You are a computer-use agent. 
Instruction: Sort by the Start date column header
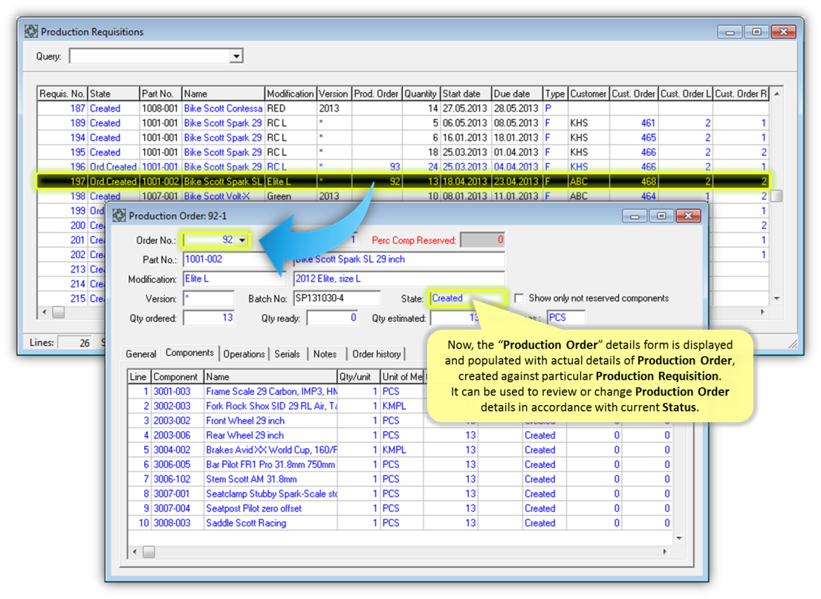[x=465, y=94]
